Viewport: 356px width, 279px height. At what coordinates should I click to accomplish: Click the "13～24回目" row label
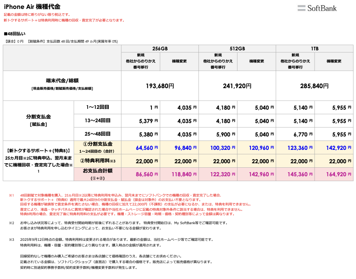click(98, 121)
